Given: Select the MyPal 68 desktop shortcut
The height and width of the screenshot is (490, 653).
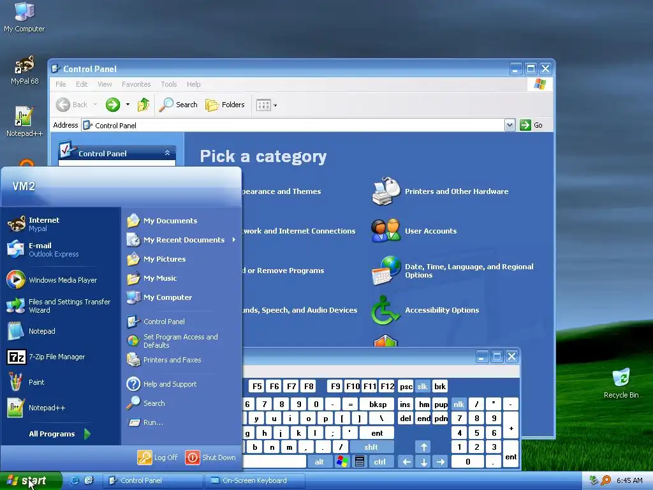Looking at the screenshot, I should 25,70.
